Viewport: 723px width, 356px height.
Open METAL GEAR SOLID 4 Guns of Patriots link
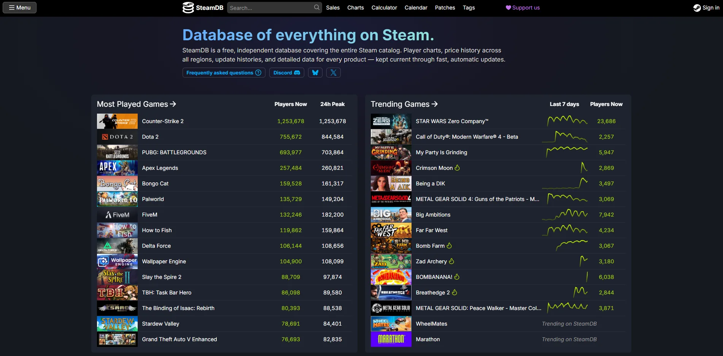coord(478,199)
